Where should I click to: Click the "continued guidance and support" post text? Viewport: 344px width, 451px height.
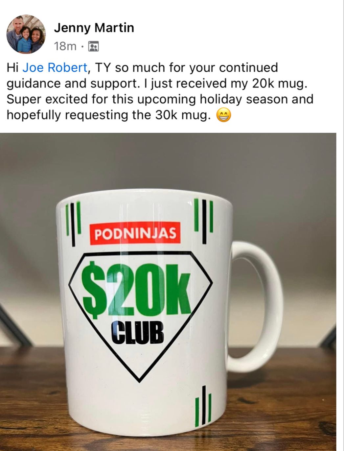142,76
